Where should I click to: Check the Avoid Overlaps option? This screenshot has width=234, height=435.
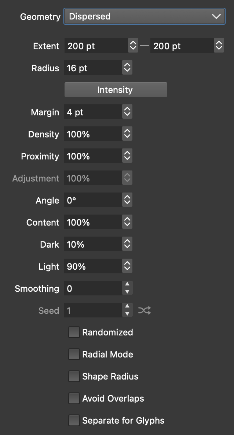74,399
